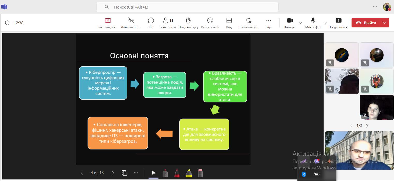Click the red leave meeting button
This screenshot has height=181, width=394.
tap(366, 23)
